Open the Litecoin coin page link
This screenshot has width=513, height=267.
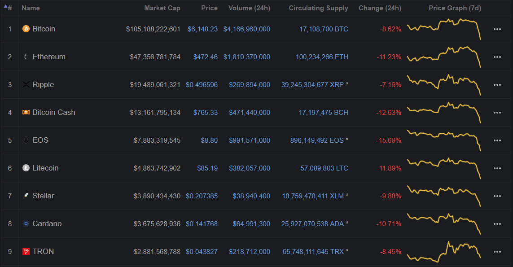[x=45, y=168]
